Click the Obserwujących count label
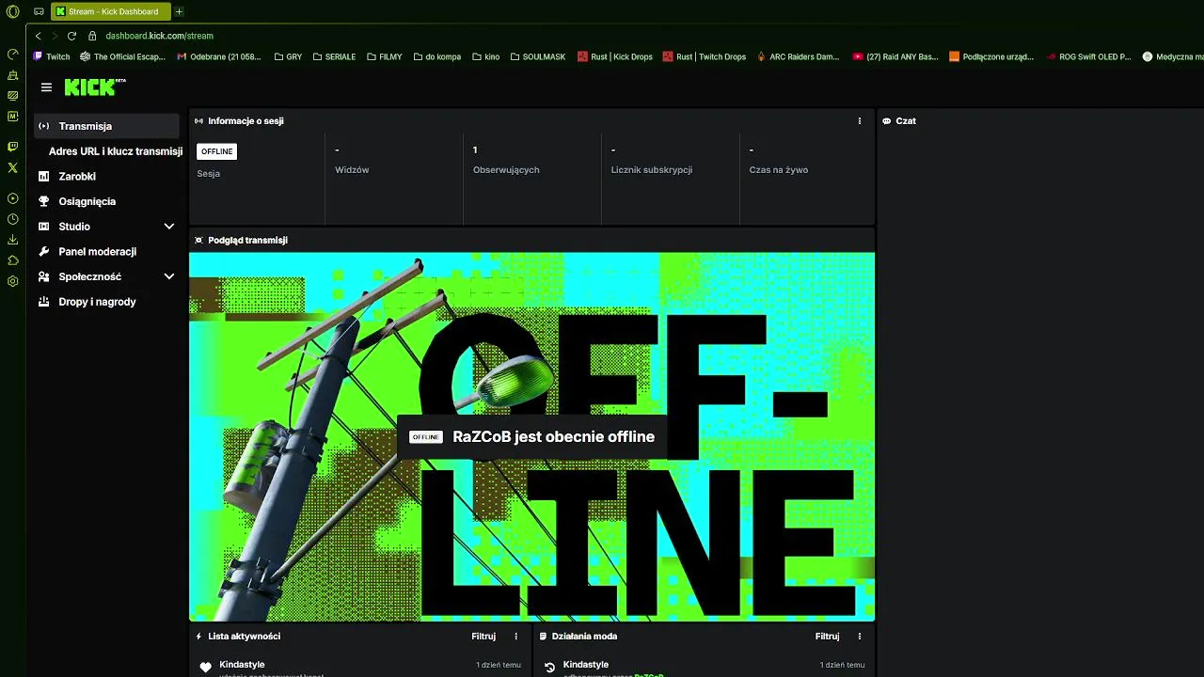Viewport: 1204px width, 677px height. tap(506, 170)
